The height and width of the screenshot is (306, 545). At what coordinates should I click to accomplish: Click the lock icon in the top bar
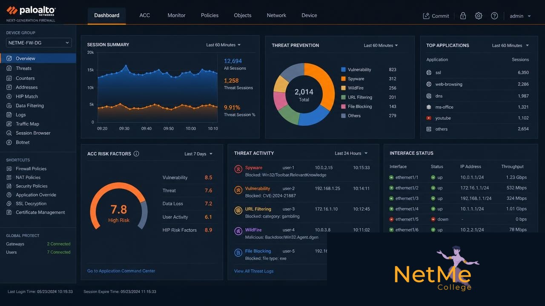click(463, 16)
